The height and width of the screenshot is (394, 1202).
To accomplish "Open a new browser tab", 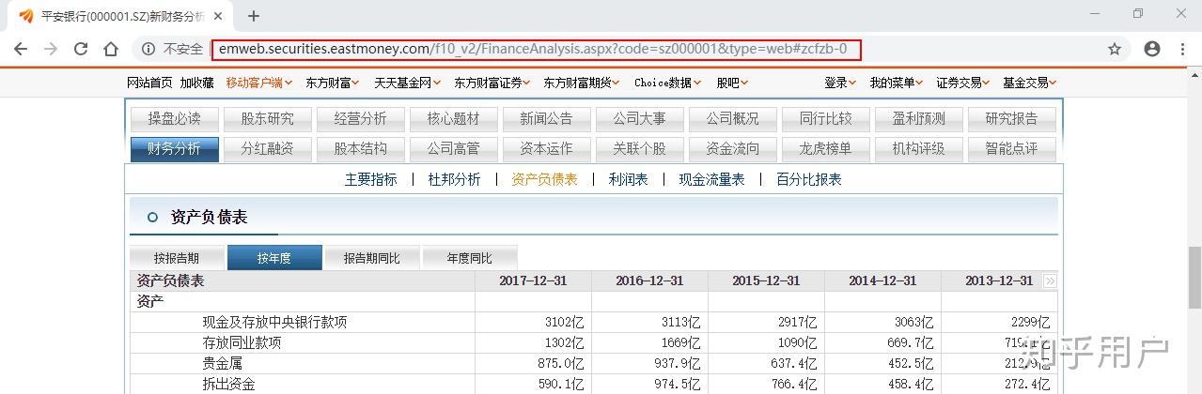I will (x=254, y=16).
